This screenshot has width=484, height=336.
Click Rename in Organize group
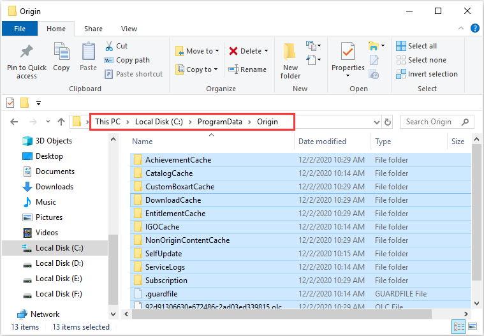247,69
